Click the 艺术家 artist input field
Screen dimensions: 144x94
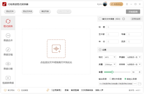click(x=112, y=34)
